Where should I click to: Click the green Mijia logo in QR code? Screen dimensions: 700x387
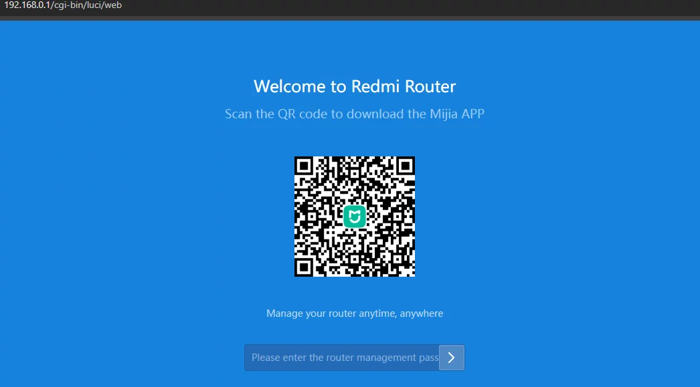pos(355,217)
